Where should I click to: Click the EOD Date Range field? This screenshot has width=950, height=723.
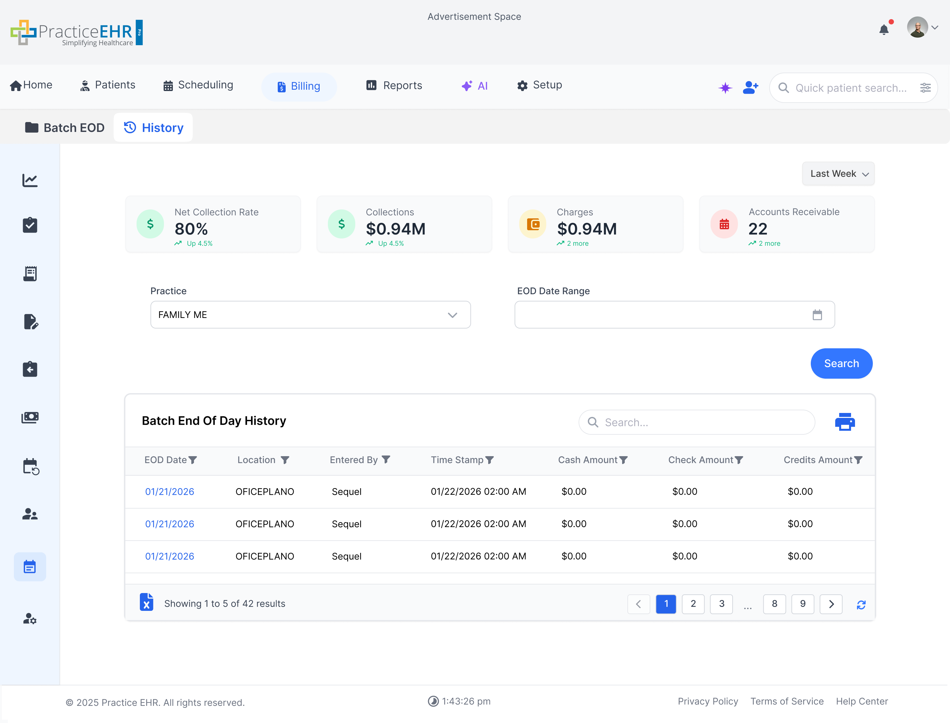[674, 315]
